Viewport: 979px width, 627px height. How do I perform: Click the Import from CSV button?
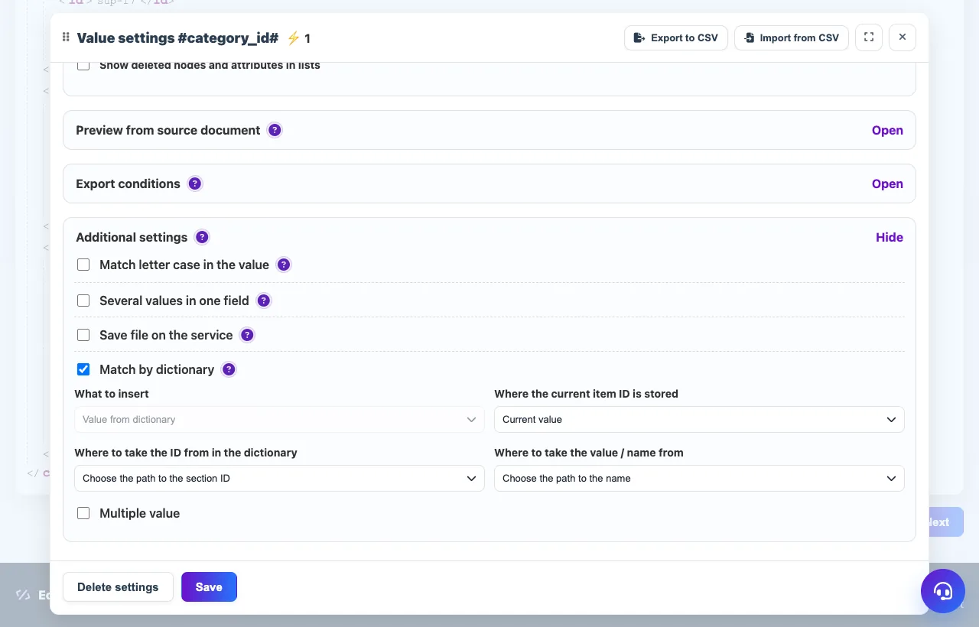tap(792, 37)
